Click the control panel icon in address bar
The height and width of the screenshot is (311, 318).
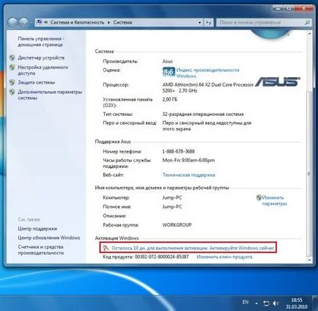[x=39, y=22]
